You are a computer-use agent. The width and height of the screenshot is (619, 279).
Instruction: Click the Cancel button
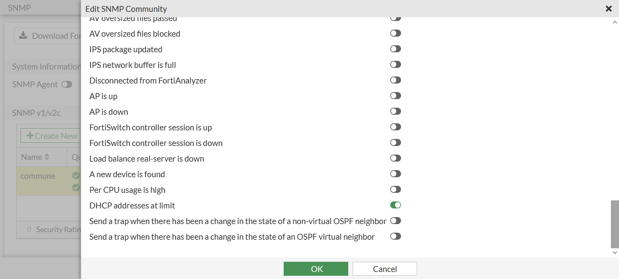(384, 269)
